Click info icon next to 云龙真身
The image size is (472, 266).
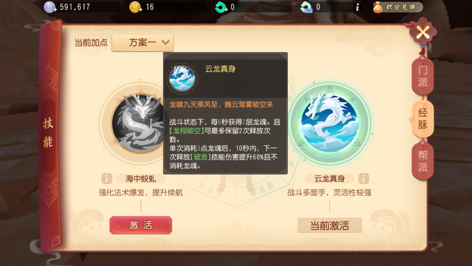363,179
